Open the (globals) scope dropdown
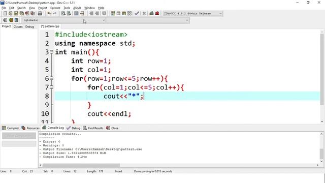Viewport: 325px width, 183px height. [x=64, y=20]
